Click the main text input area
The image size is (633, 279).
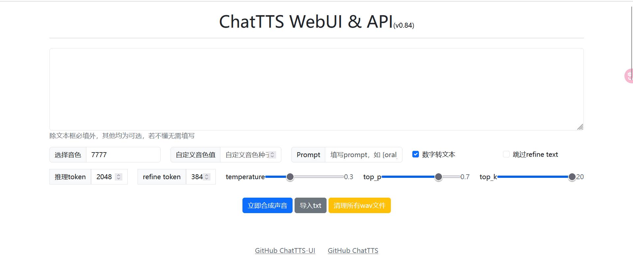coord(316,89)
